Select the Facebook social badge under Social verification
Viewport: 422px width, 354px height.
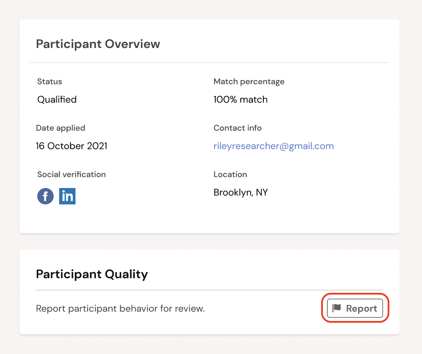[45, 196]
